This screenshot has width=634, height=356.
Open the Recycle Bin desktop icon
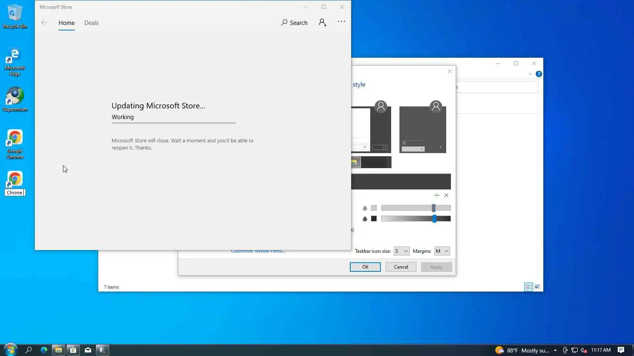pyautogui.click(x=15, y=16)
